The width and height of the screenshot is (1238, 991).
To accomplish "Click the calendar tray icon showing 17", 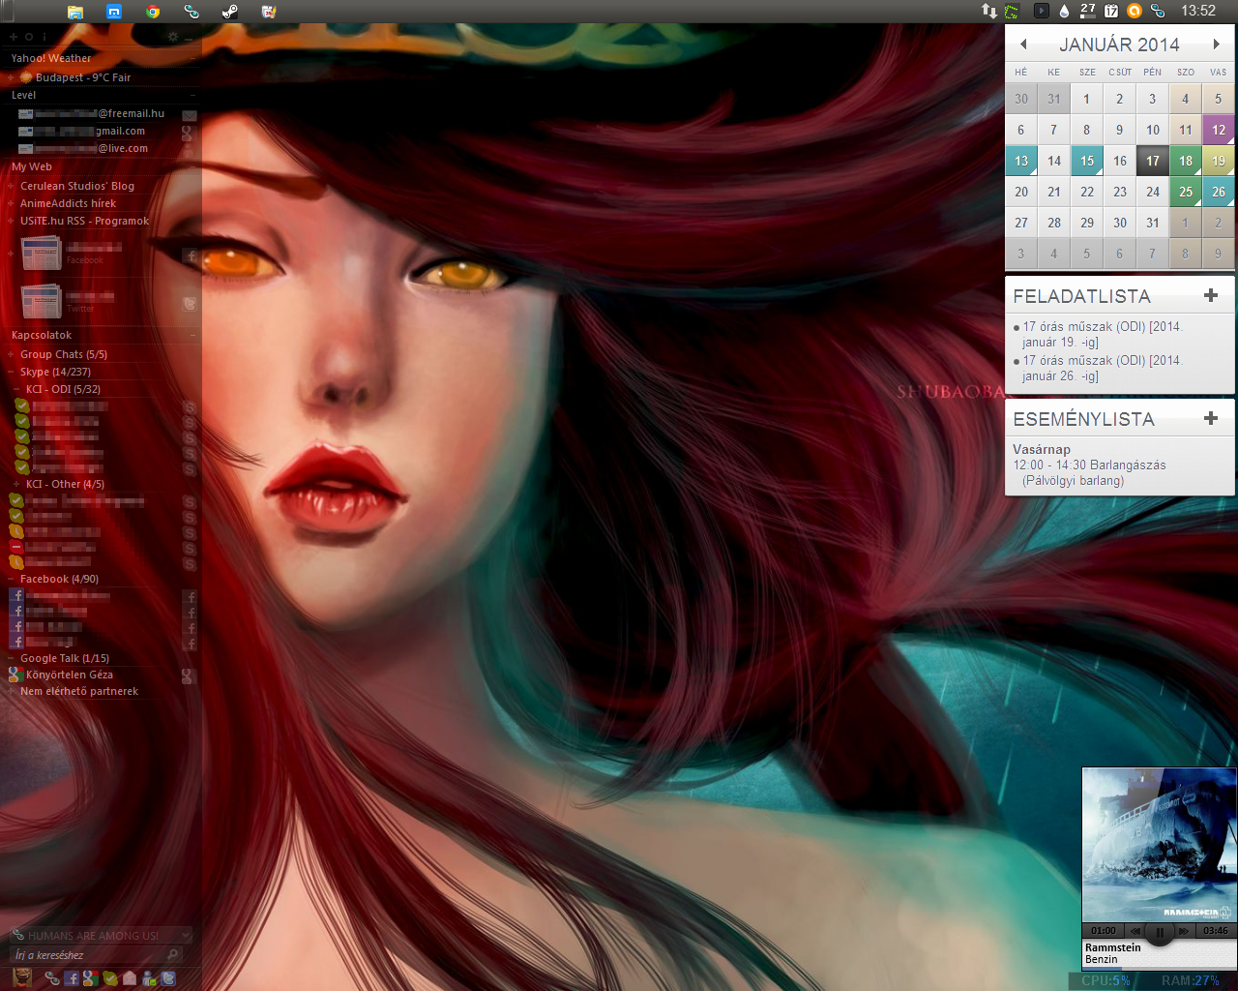I will coord(1111,11).
